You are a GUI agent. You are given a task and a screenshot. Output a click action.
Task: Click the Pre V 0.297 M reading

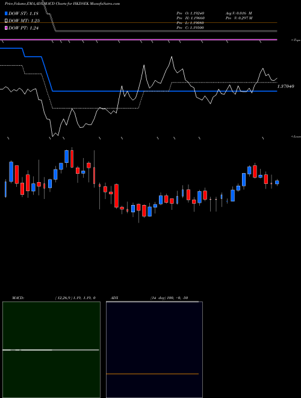point(239,18)
